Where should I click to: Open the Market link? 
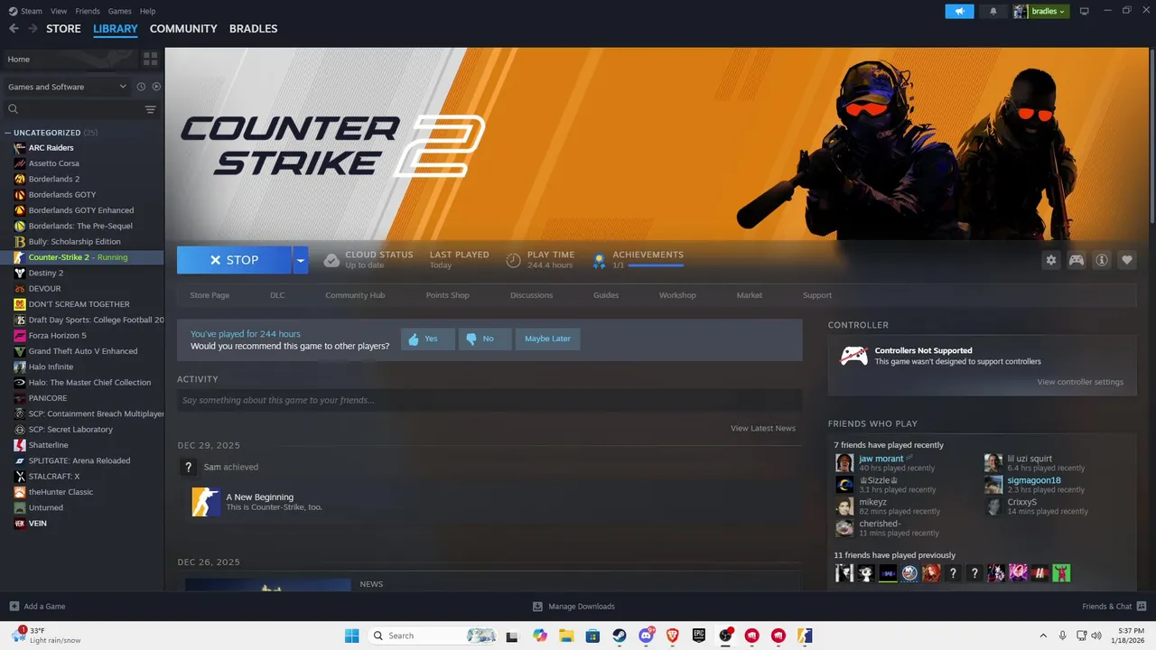click(x=750, y=295)
